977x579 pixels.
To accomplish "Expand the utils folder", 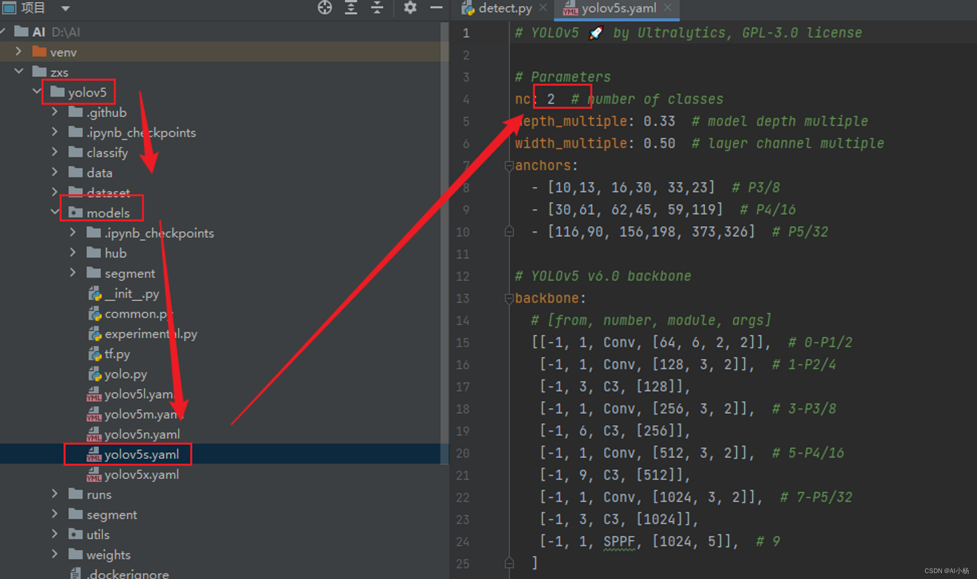I will click(55, 534).
